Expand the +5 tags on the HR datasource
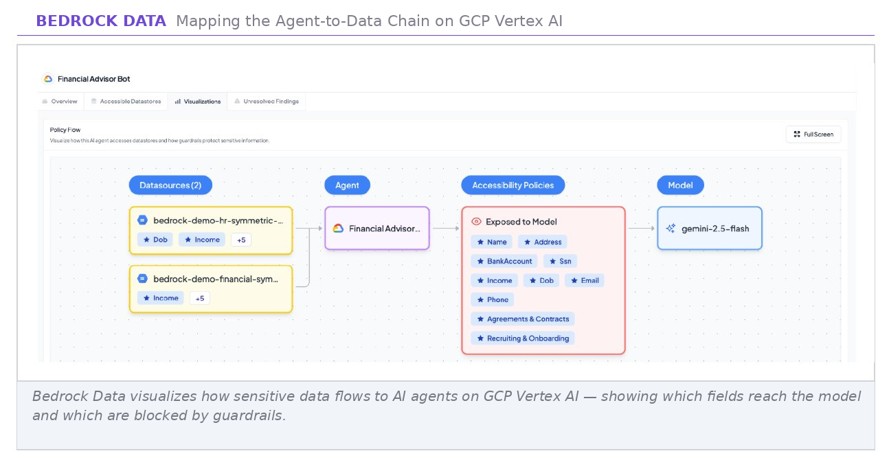Viewport: 889px width, 460px height. (x=241, y=240)
